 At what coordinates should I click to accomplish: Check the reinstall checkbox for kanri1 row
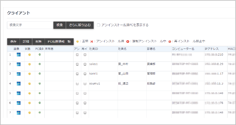85,74
